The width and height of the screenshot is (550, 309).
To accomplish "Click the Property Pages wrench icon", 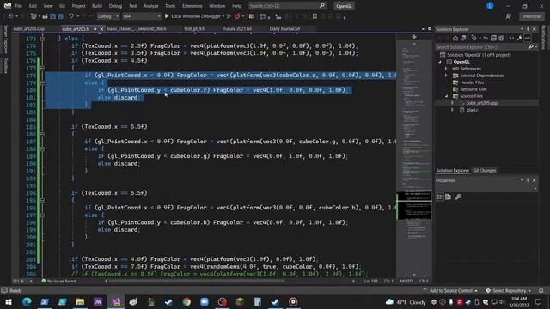I will 458,197.
